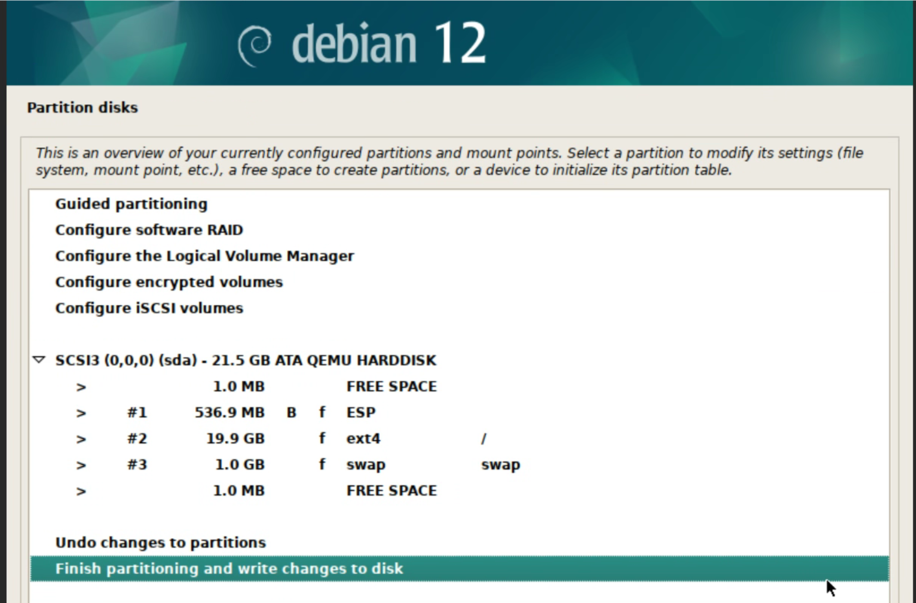Click the arrow beside partition #2
Viewport: 916px width, 603px height.
(x=81, y=439)
